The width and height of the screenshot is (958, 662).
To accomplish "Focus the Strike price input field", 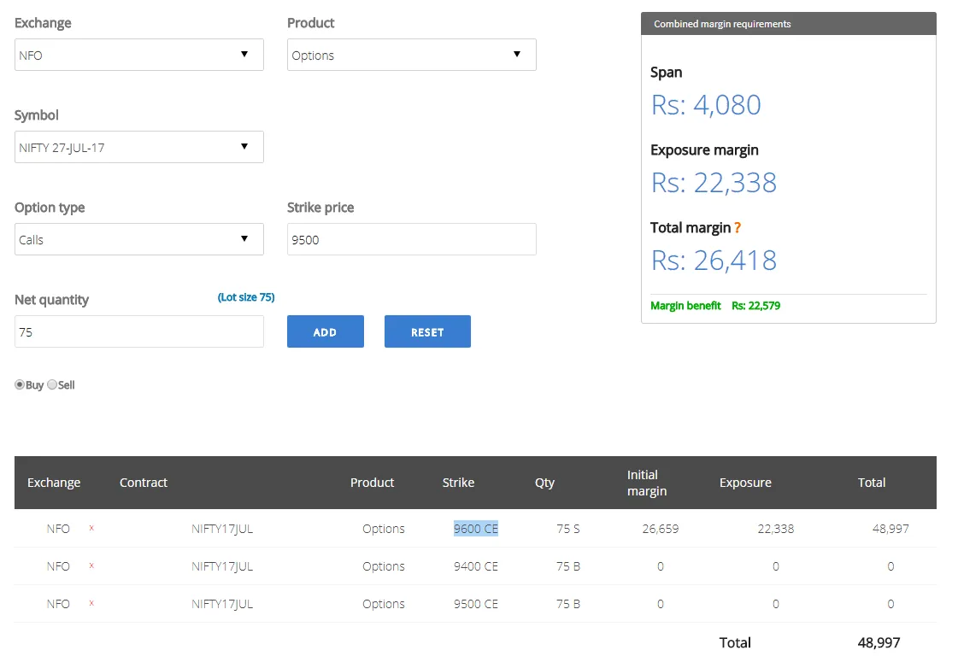I will [411, 239].
